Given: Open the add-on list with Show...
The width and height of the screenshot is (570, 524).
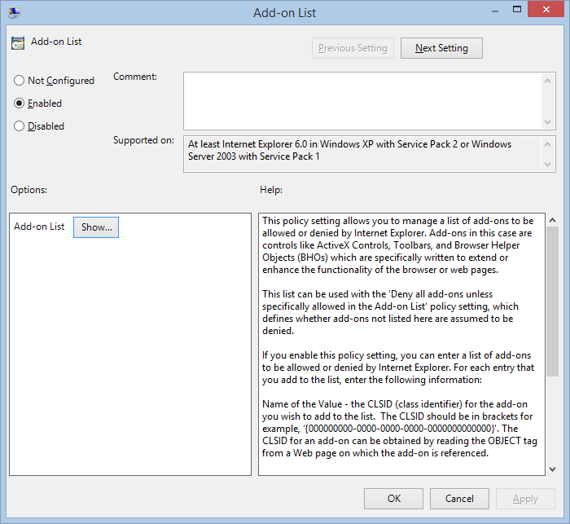Looking at the screenshot, I should pyautogui.click(x=96, y=227).
